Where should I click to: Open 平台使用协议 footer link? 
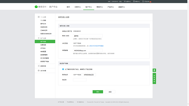[70, 102]
